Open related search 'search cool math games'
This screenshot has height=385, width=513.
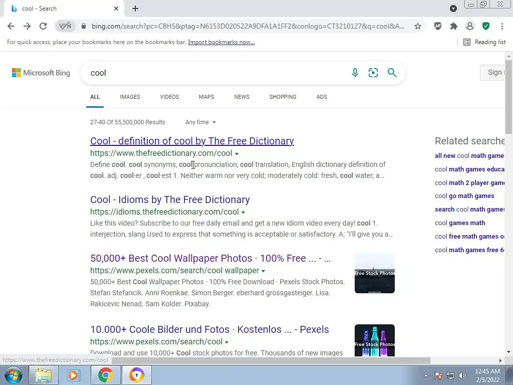469,210
